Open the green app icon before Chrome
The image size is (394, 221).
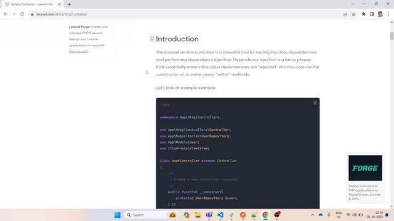pos(254,215)
